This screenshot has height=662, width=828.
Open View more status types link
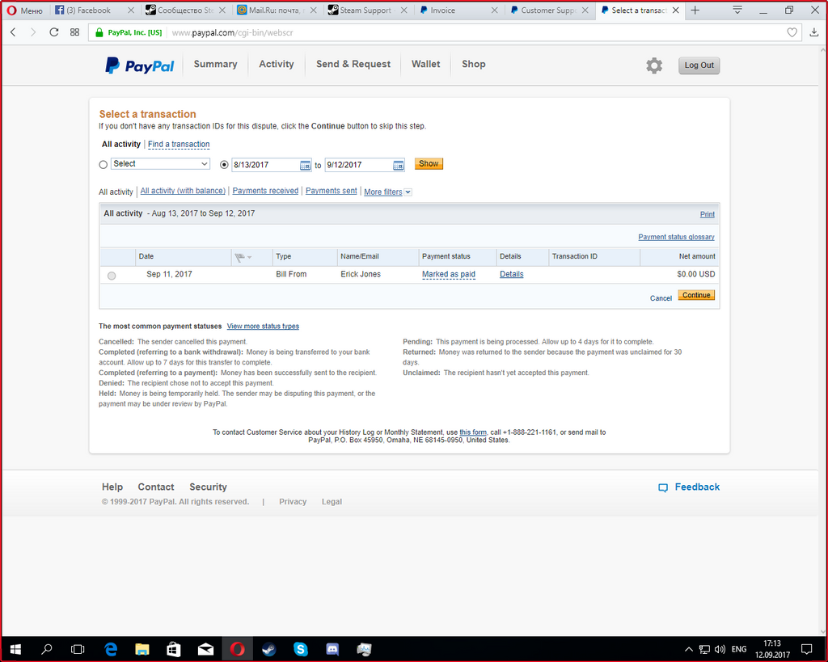coord(263,327)
